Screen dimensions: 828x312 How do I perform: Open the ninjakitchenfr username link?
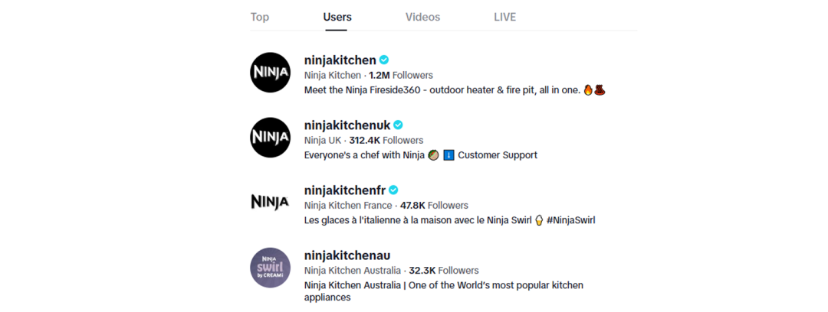pyautogui.click(x=345, y=190)
